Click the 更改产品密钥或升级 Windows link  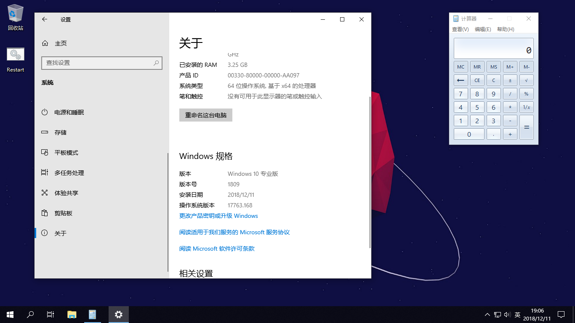pos(218,216)
